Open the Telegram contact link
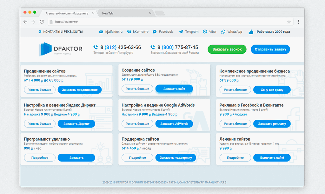 click(x=189, y=32)
